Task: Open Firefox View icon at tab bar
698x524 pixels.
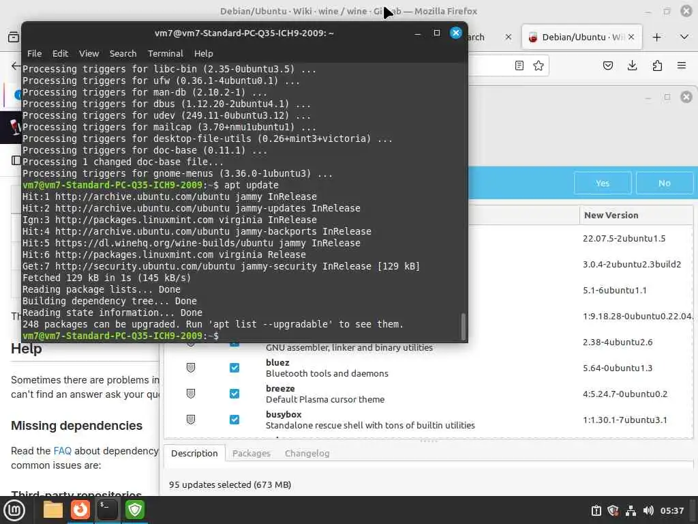Action: pos(14,37)
